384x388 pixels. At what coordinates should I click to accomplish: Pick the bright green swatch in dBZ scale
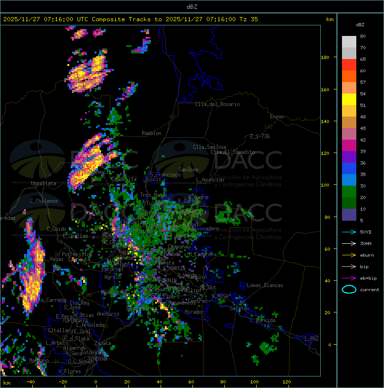coord(349,192)
